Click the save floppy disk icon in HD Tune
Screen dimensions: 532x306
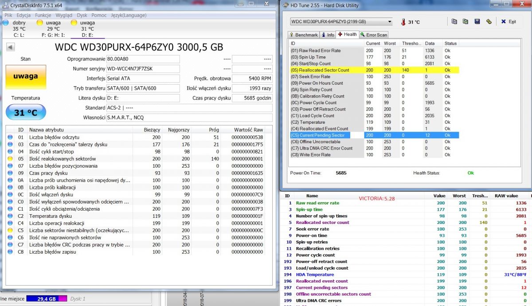click(x=477, y=21)
